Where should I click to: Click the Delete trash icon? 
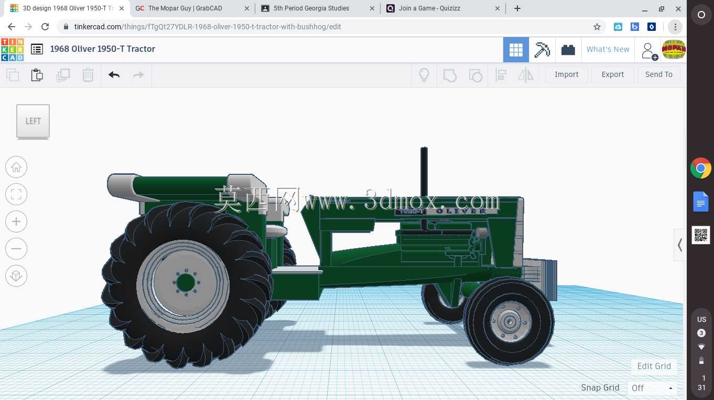coord(88,75)
